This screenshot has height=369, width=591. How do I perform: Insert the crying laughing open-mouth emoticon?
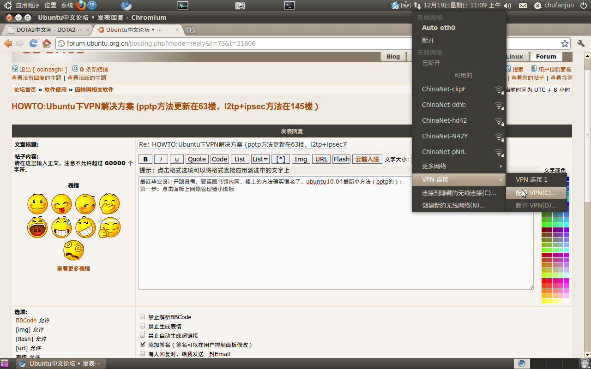tap(37, 227)
